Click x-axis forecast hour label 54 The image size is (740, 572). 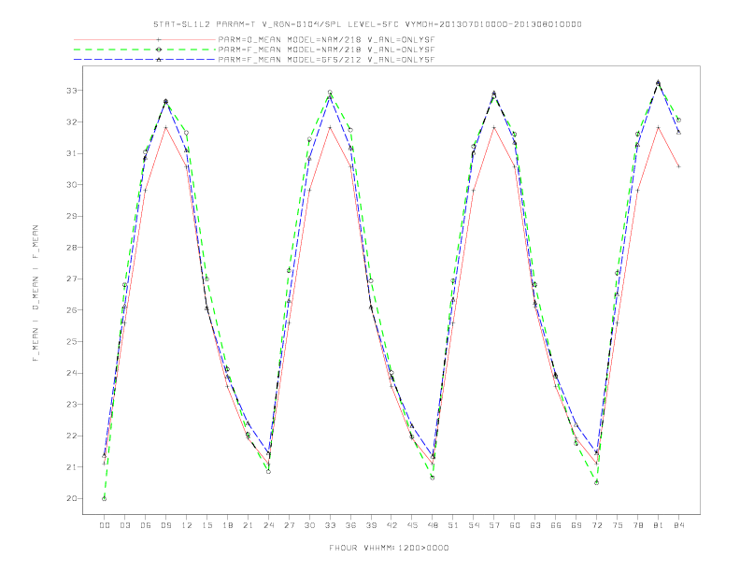tap(474, 525)
